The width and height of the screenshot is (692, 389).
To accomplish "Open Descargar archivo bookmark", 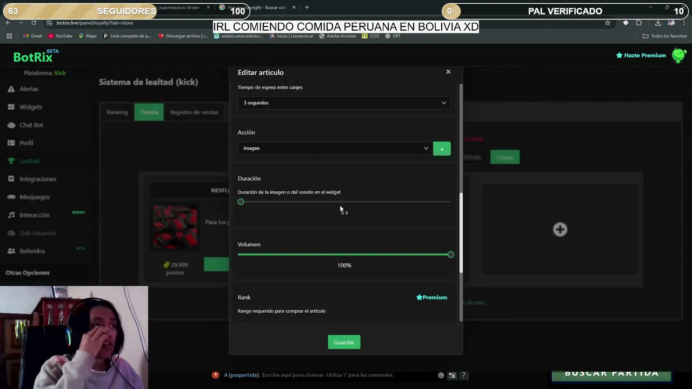I will tap(183, 36).
